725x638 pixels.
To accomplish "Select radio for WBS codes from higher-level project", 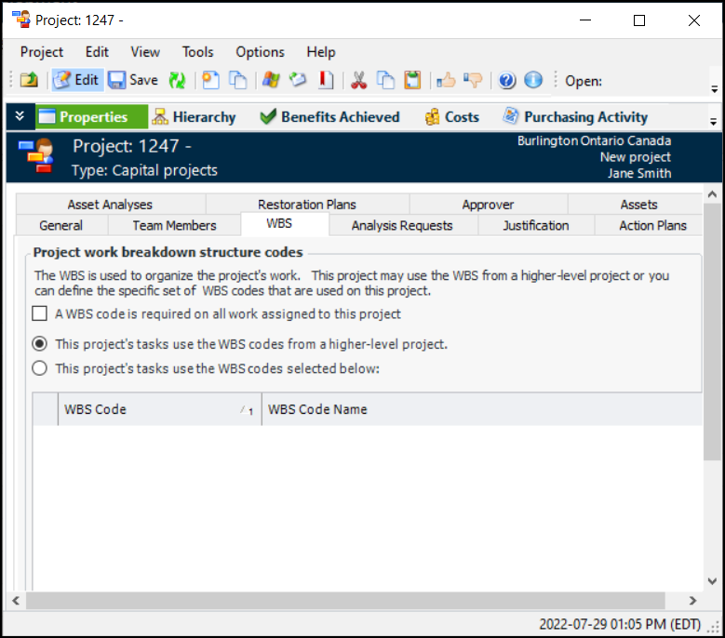I will [x=40, y=344].
